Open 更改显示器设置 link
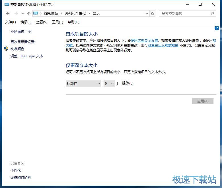This screenshot has width=222, height=188. click(22, 42)
